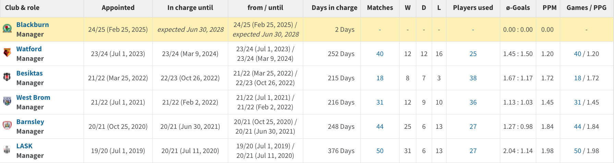
Task: Open the Blackburn club link
Action: pos(33,25)
